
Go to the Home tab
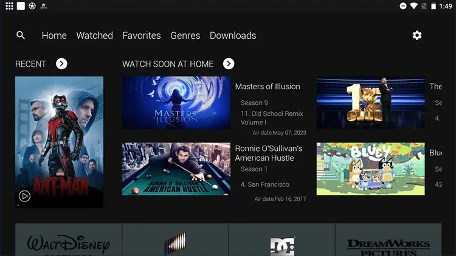tap(54, 35)
